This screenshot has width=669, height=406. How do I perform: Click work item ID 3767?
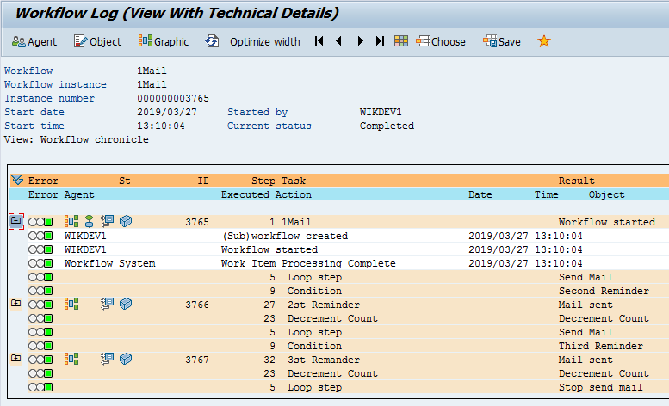coord(197,360)
